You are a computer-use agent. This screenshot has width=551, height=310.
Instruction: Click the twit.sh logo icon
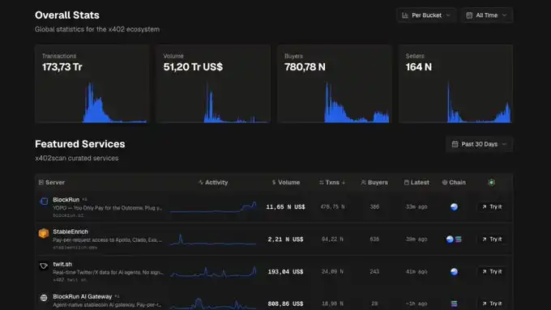click(44, 265)
